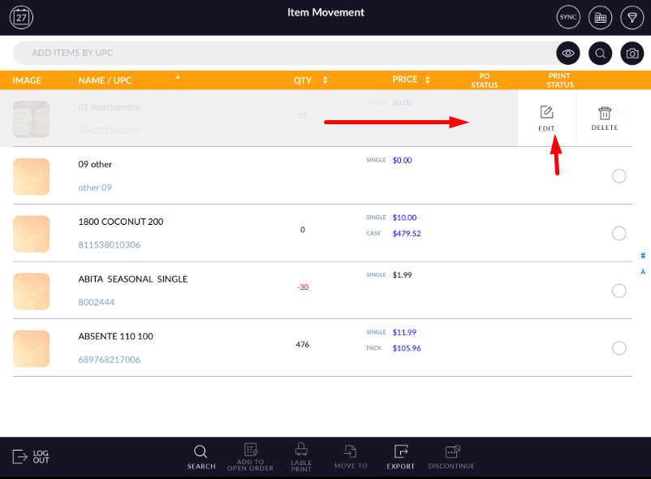The height and width of the screenshot is (479, 651).
Task: Click Search in the bottom toolbar
Action: (x=201, y=456)
